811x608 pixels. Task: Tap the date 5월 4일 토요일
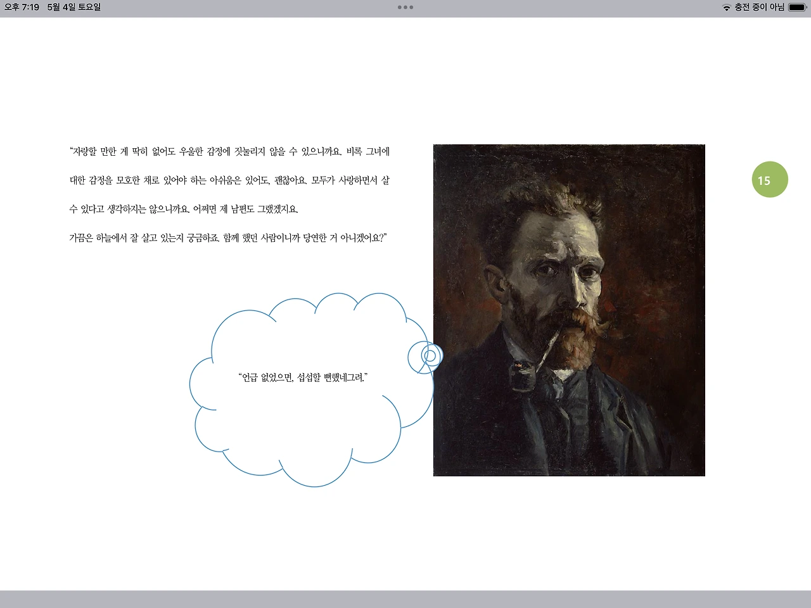pos(74,8)
